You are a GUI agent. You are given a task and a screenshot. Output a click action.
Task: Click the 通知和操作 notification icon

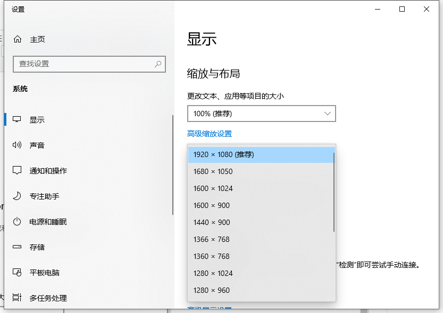pos(18,171)
